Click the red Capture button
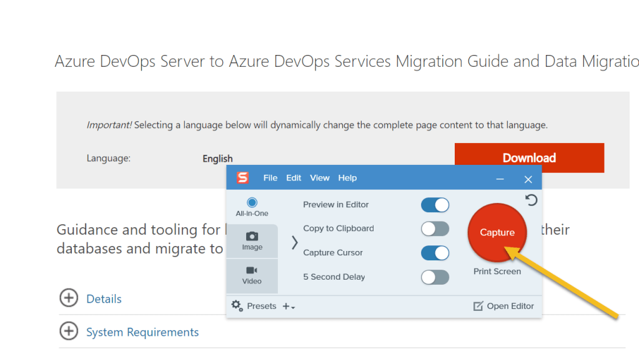 tap(497, 232)
